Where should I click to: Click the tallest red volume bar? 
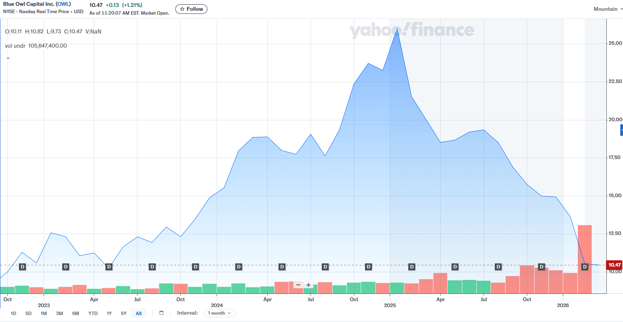click(x=585, y=259)
